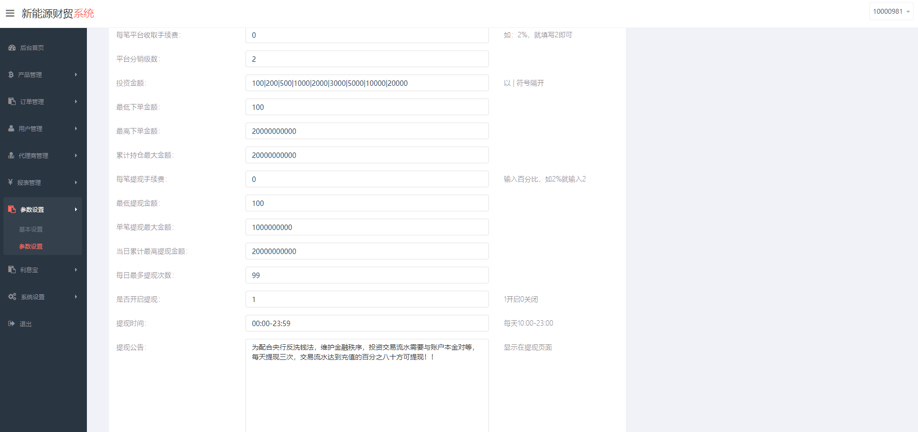
Task: Click the gears icon beside 系统设置
Action: 12,297
